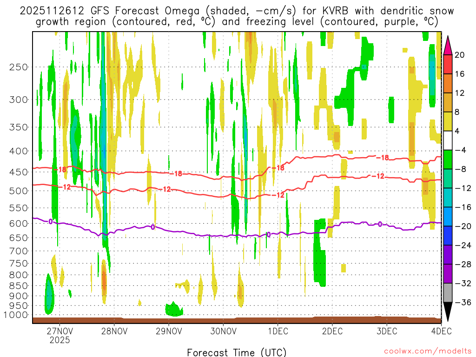The height and width of the screenshot is (357, 476).
Task: Click the 300 pressure level label
Action: pyautogui.click(x=19, y=99)
